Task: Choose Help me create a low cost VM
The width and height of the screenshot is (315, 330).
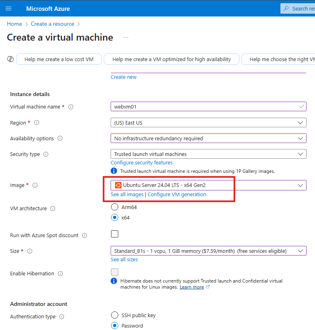Action: tap(59, 59)
